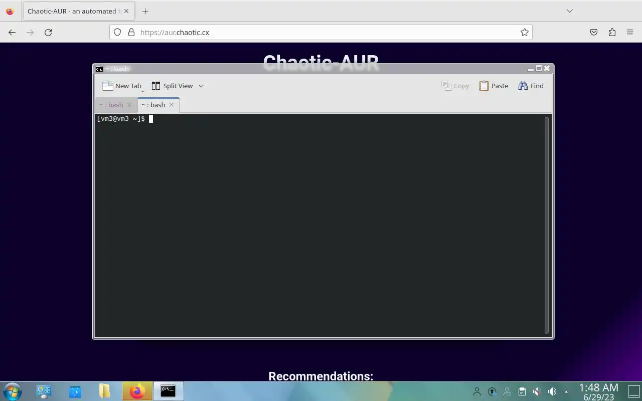The width and height of the screenshot is (642, 401).
Task: Open a new Firefox tab with plus
Action: (x=145, y=11)
